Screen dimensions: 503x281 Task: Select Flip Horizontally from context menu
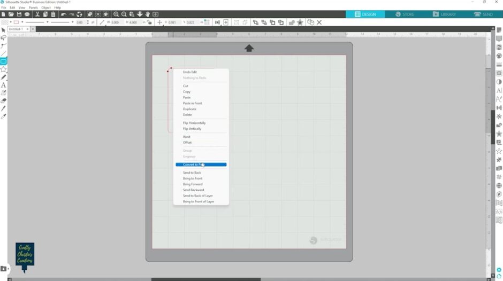194,123
